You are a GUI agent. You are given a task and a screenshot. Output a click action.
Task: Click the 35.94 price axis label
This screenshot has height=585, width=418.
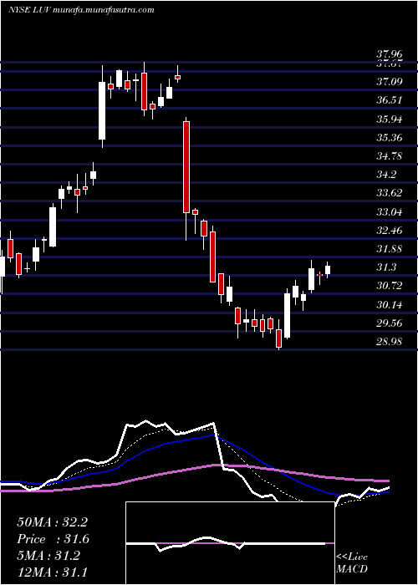(390, 120)
